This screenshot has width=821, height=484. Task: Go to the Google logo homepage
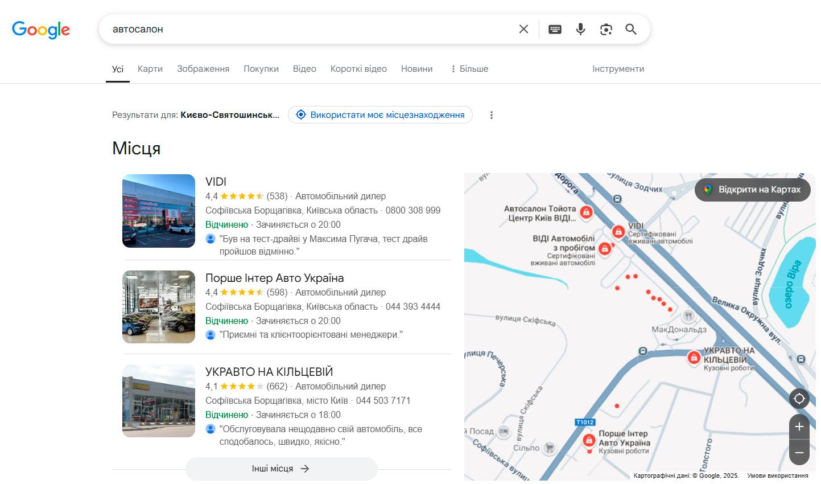41,29
